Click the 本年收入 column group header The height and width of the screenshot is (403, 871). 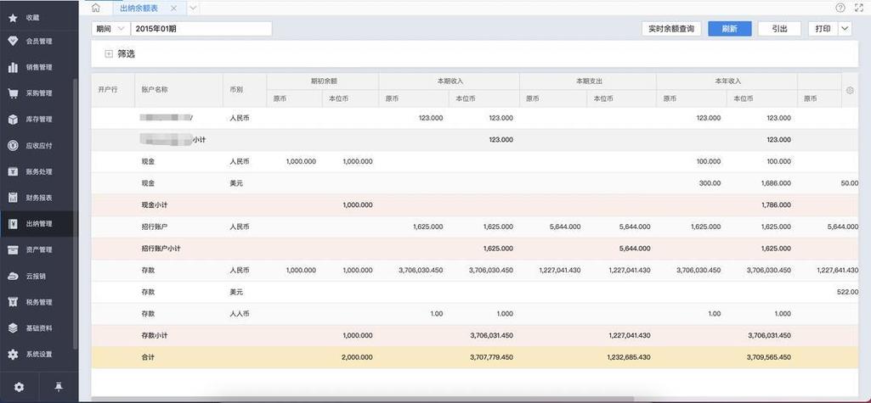click(727, 81)
